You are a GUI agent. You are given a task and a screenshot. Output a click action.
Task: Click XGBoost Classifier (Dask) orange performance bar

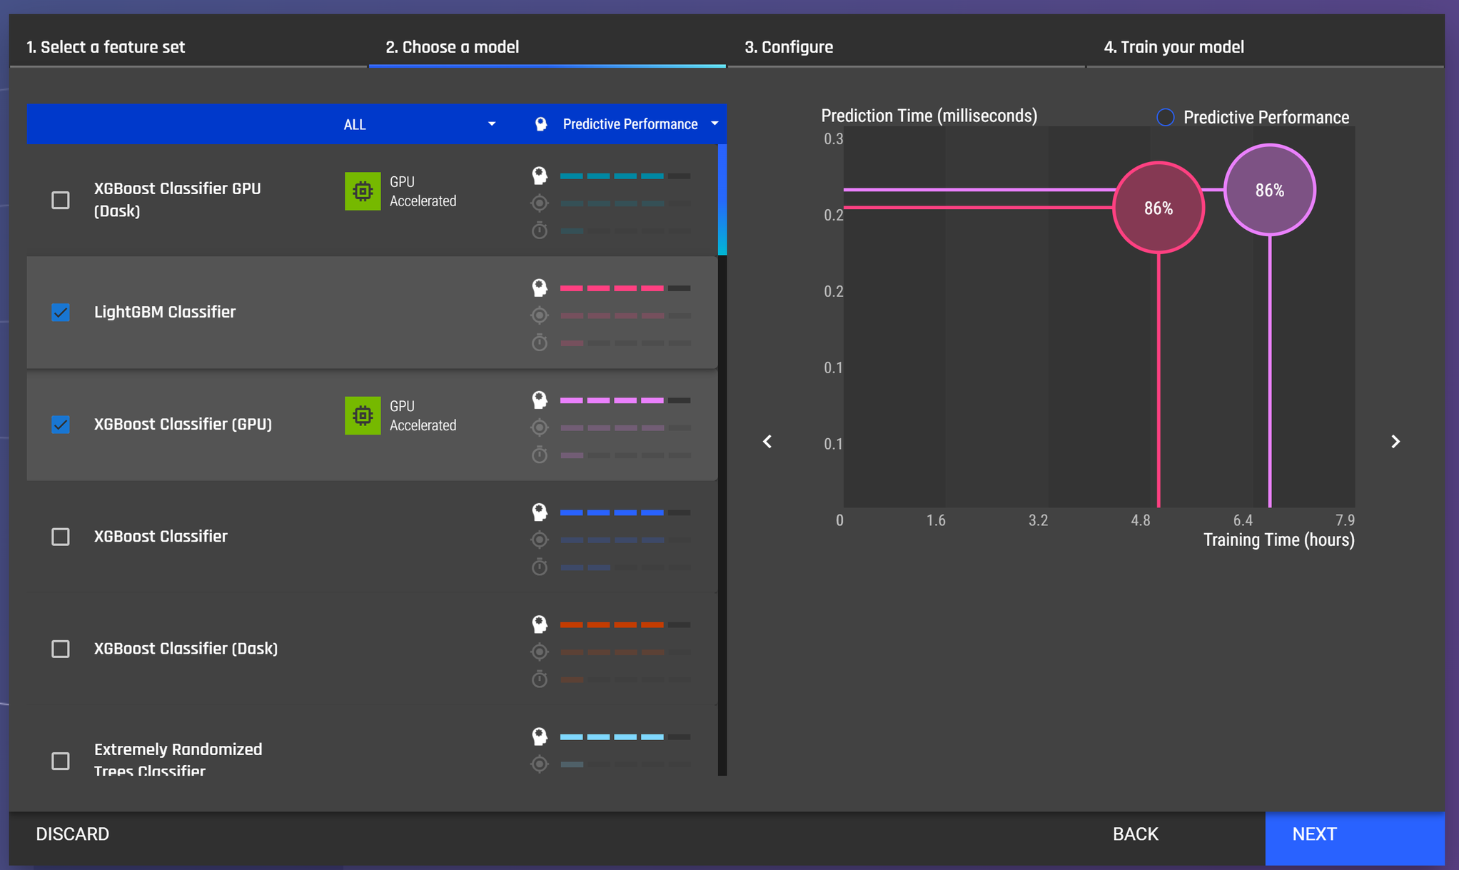pos(625,624)
